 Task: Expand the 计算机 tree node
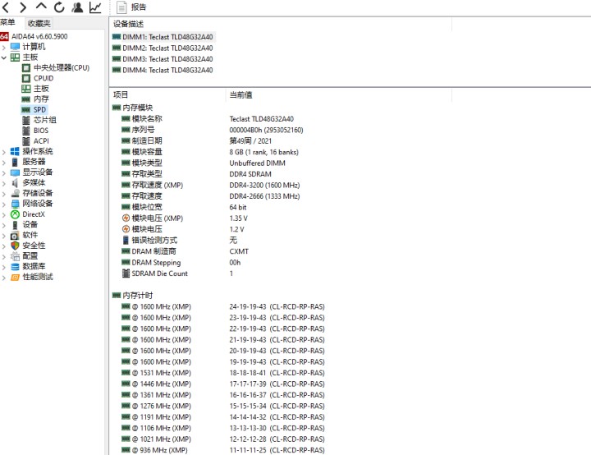[x=4, y=47]
